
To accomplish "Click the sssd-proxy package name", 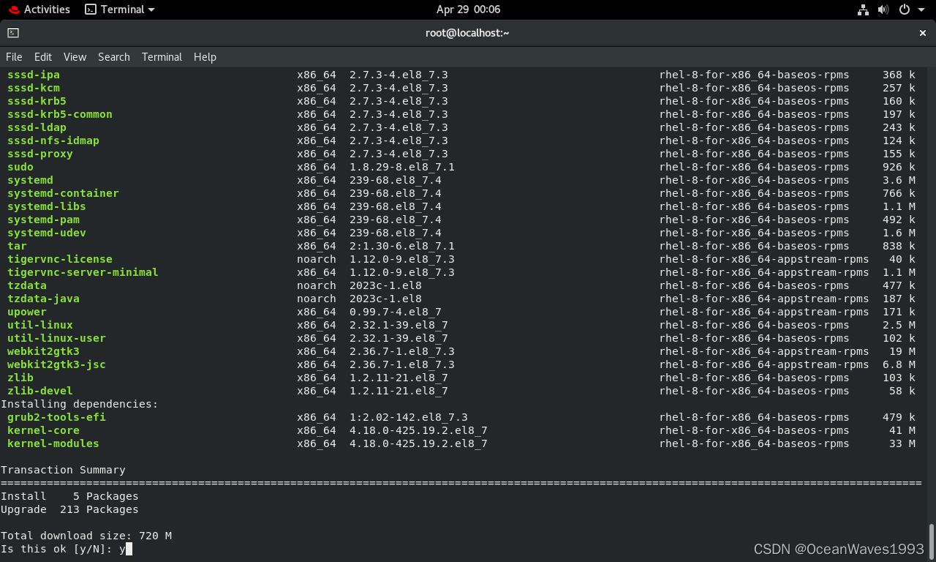I will (x=40, y=154).
